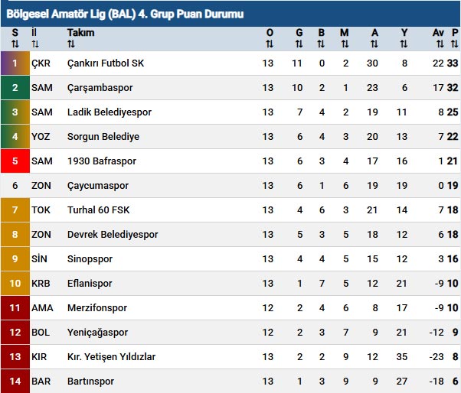Select Ladik Belediyespor team name

(109, 112)
